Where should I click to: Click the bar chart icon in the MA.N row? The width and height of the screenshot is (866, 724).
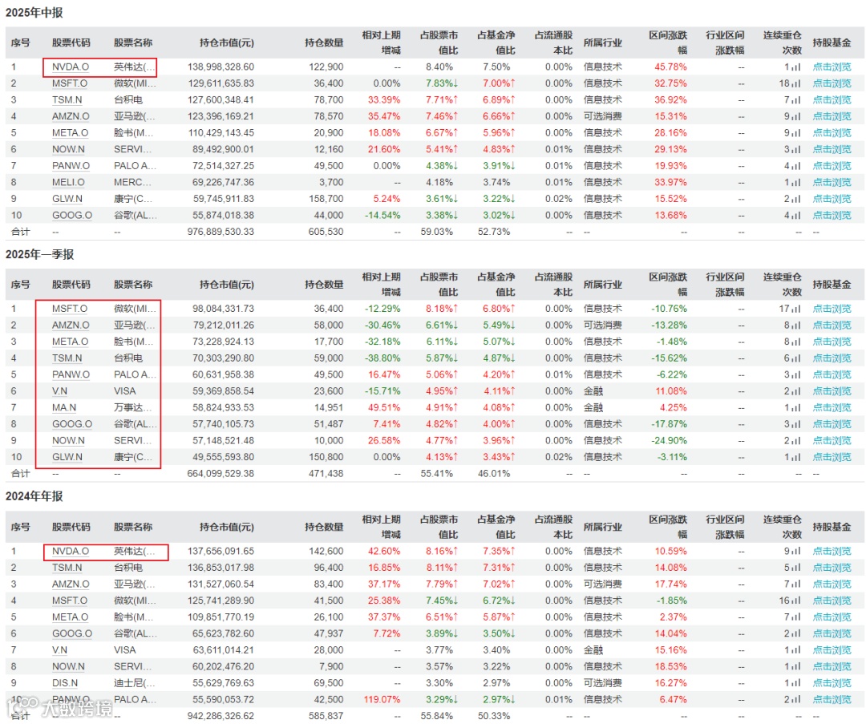click(x=796, y=408)
